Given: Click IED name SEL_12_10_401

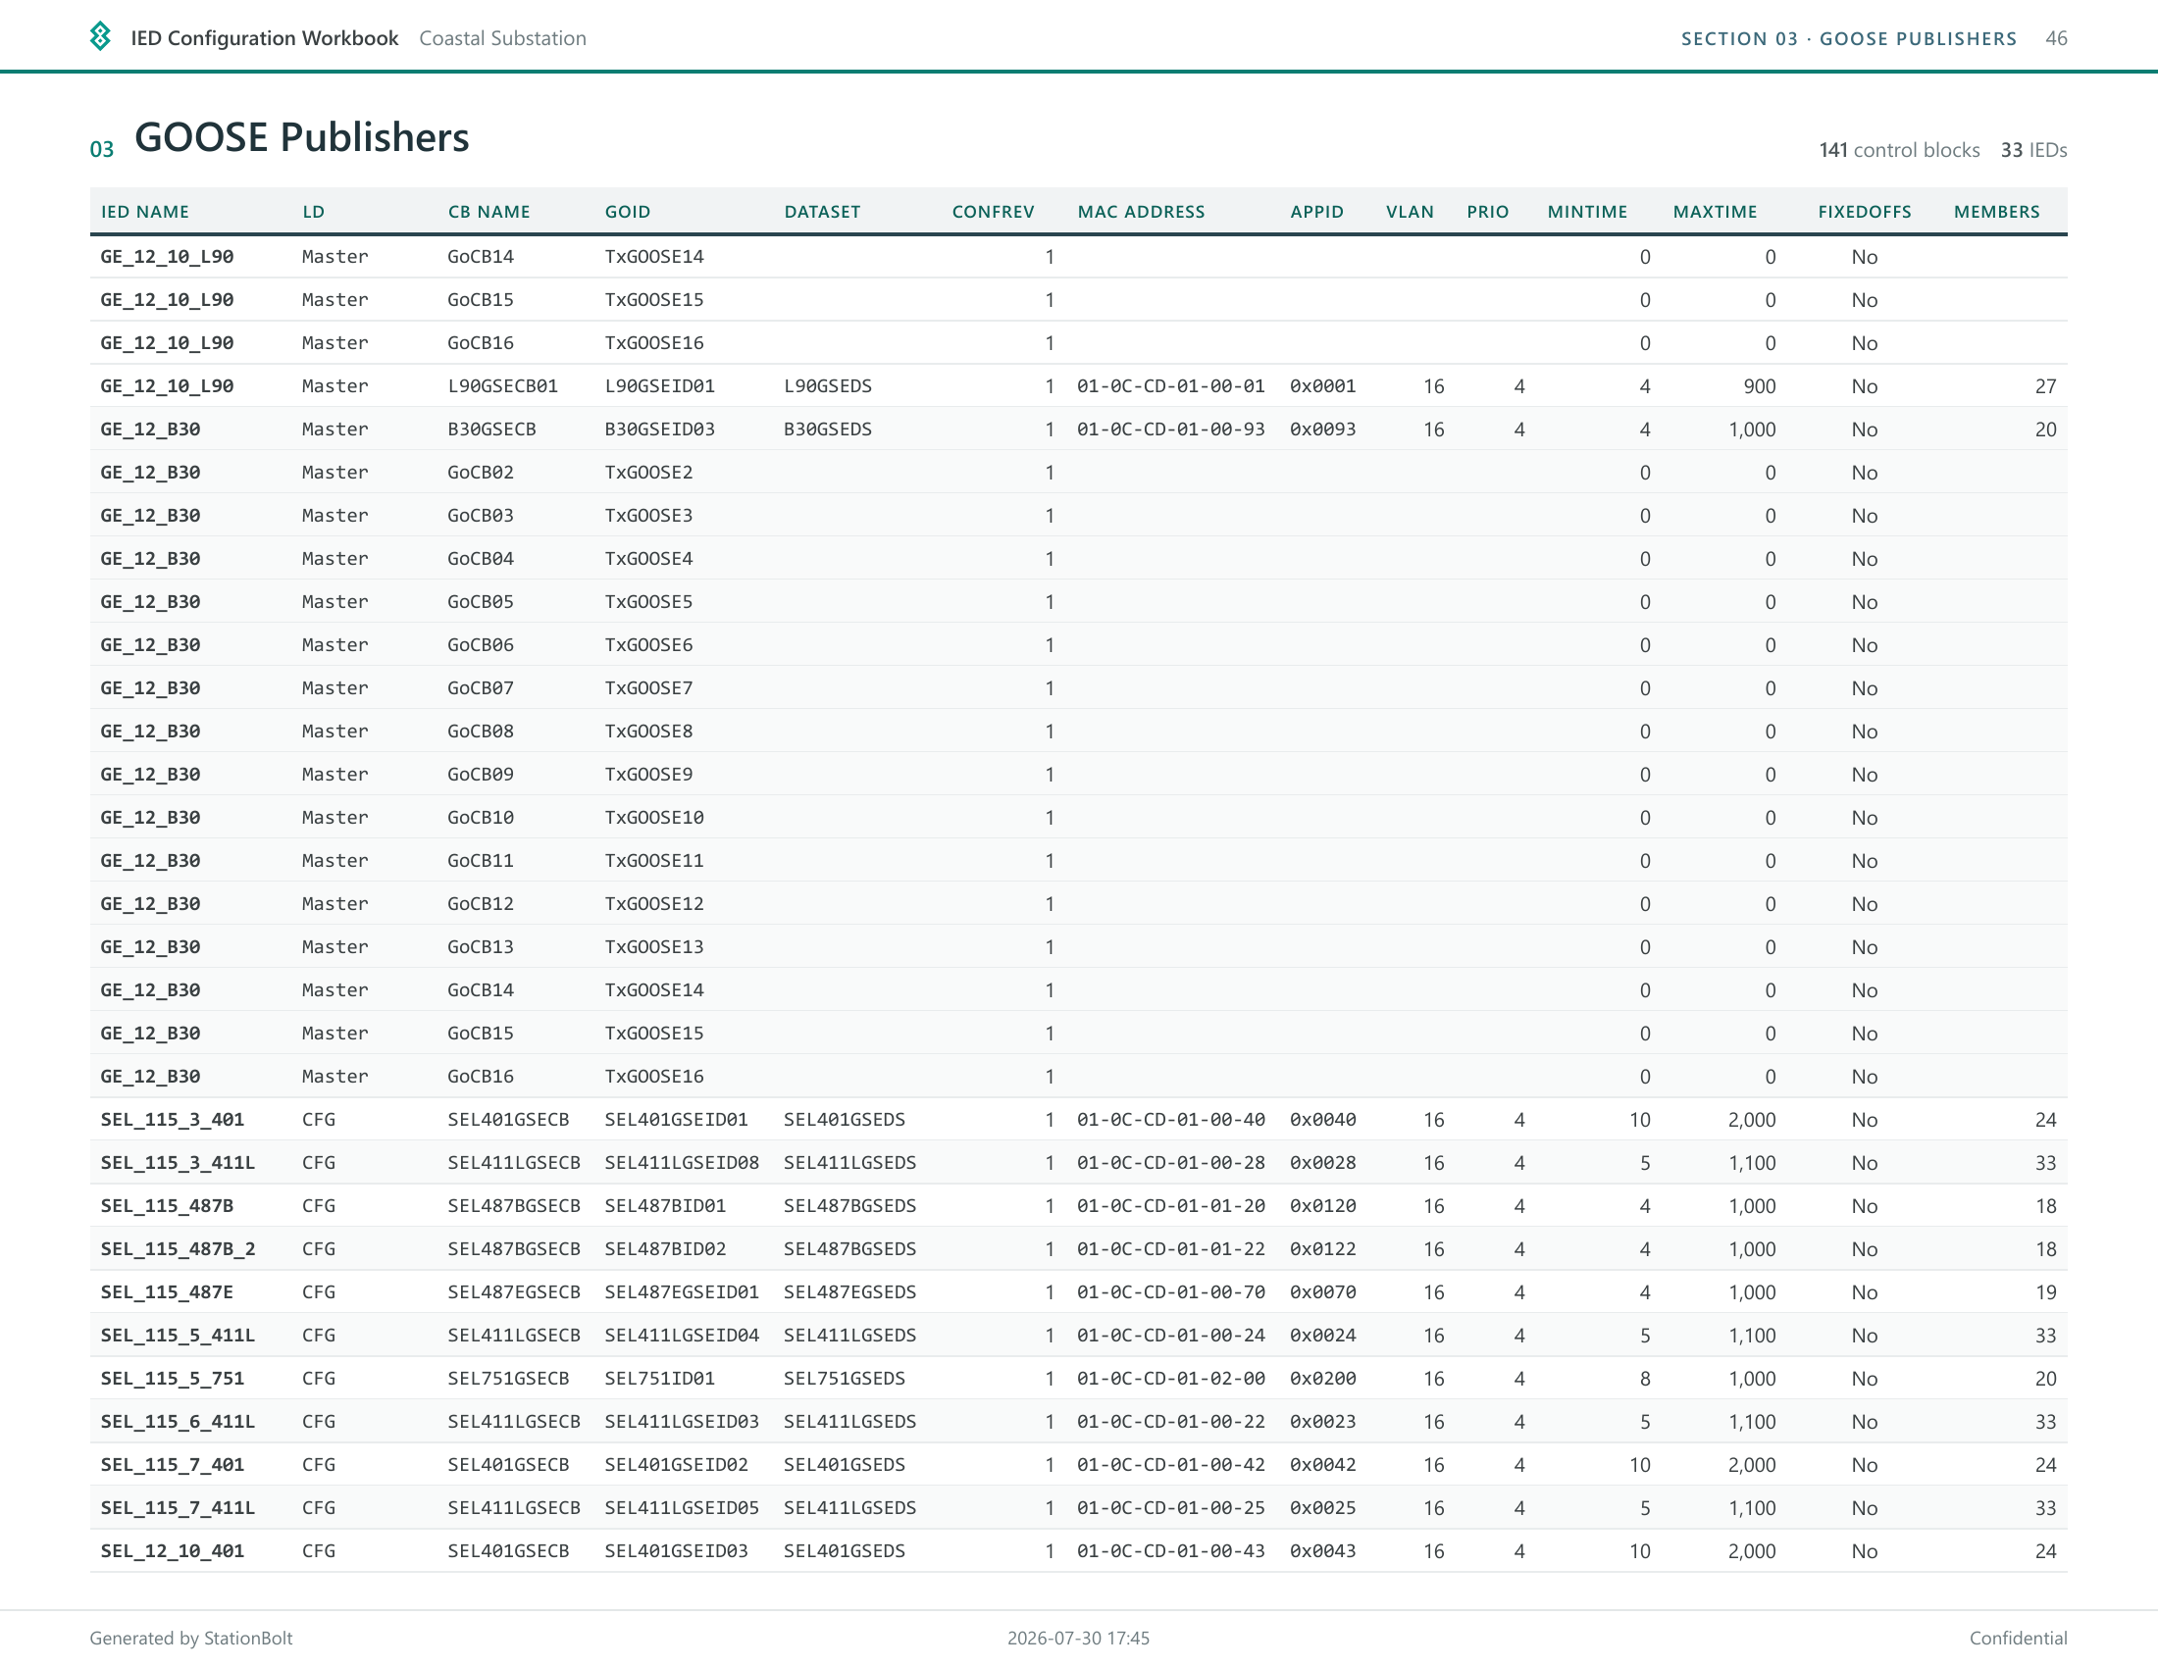Looking at the screenshot, I should coord(172,1551).
